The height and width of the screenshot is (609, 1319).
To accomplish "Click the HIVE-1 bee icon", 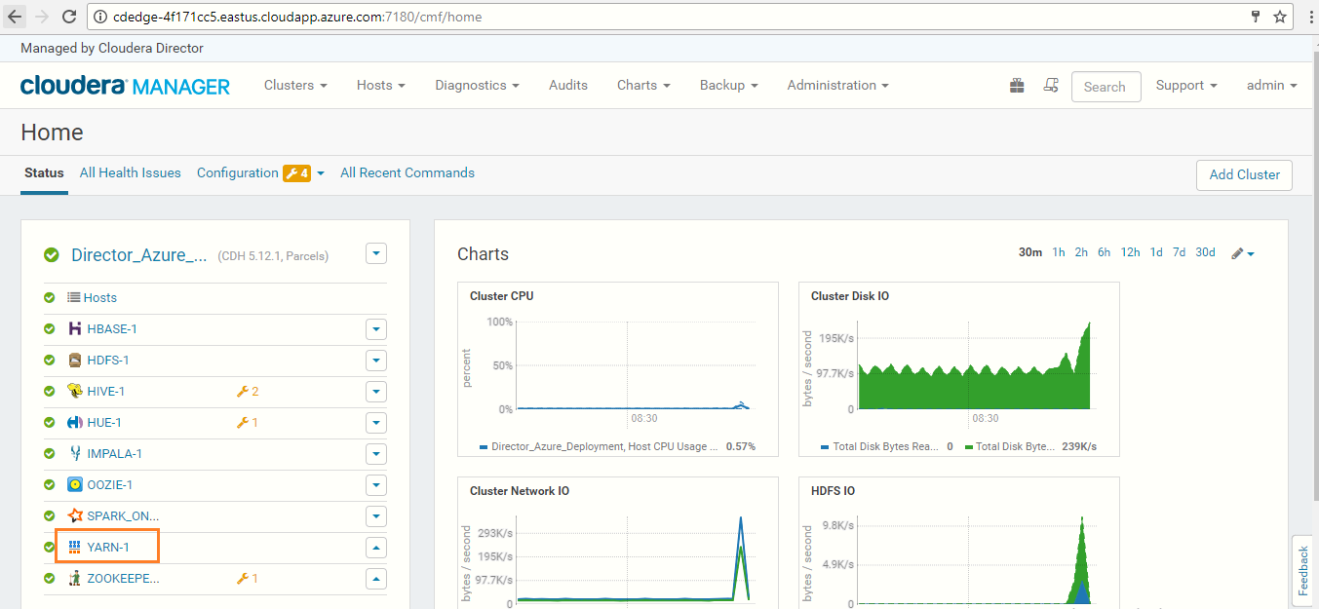I will tap(75, 391).
